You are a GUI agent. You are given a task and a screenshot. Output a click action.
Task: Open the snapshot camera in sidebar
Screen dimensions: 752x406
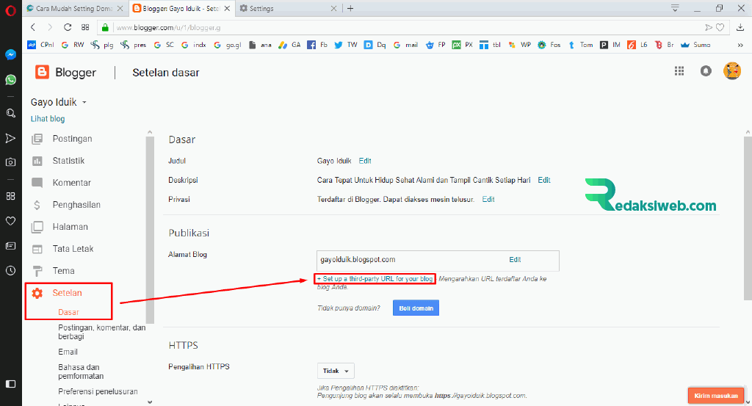10,162
